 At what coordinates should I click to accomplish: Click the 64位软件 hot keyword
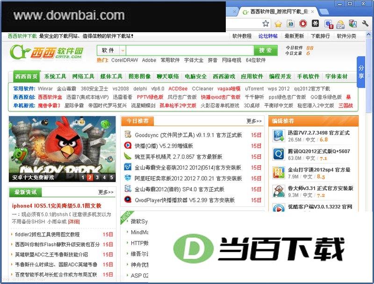click(x=256, y=60)
